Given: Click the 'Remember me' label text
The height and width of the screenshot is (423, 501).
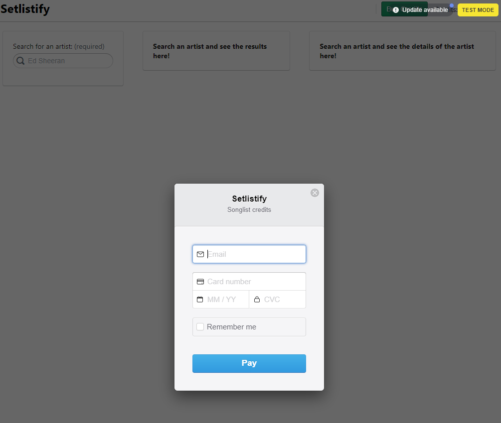Looking at the screenshot, I should [231, 326].
